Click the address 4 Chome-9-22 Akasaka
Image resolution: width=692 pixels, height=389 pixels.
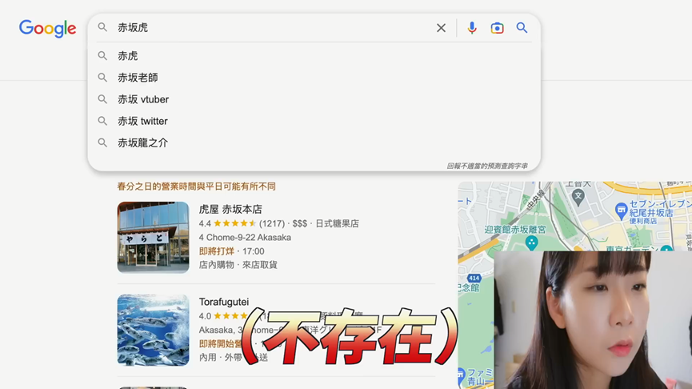[245, 238]
